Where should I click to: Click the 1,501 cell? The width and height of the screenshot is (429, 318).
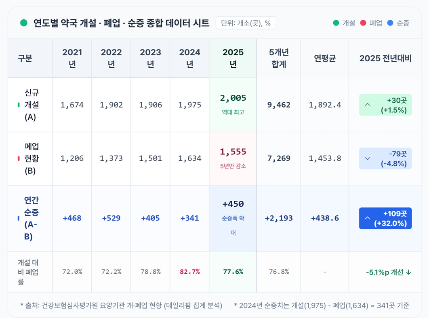pyautogui.click(x=150, y=158)
